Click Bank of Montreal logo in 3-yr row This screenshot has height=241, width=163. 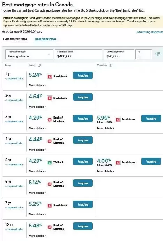click(x=49, y=119)
